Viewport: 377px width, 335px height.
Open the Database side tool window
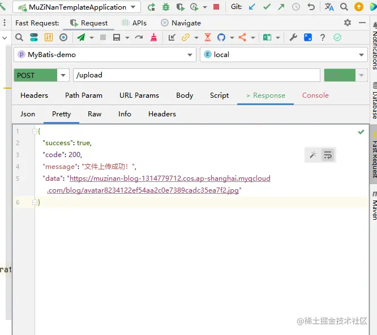374,101
